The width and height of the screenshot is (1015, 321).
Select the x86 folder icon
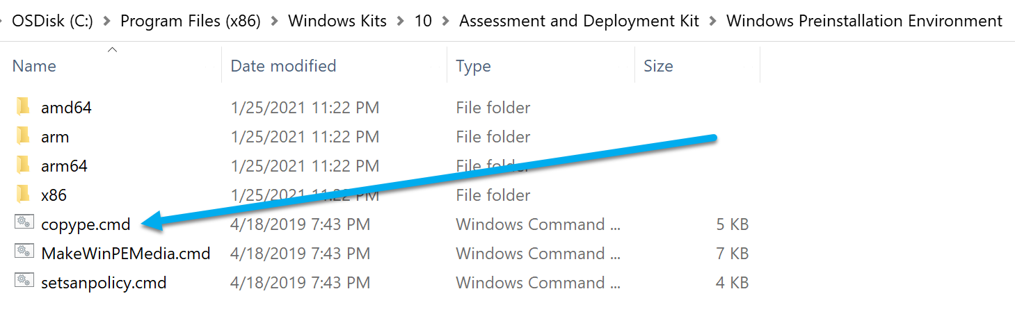coord(23,195)
